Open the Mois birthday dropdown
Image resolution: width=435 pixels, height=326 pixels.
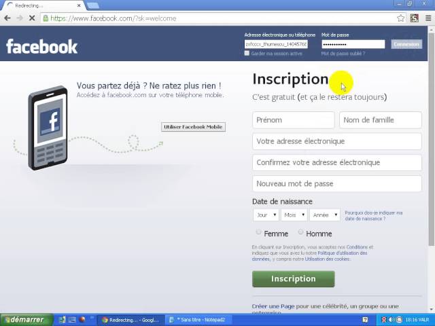click(x=294, y=215)
